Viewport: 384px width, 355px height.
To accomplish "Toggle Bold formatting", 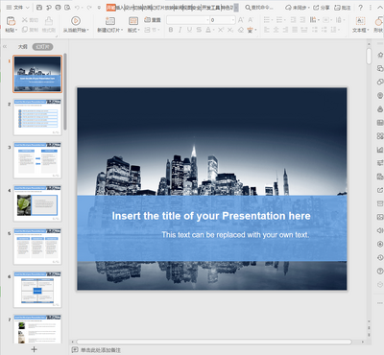I will 171,30.
